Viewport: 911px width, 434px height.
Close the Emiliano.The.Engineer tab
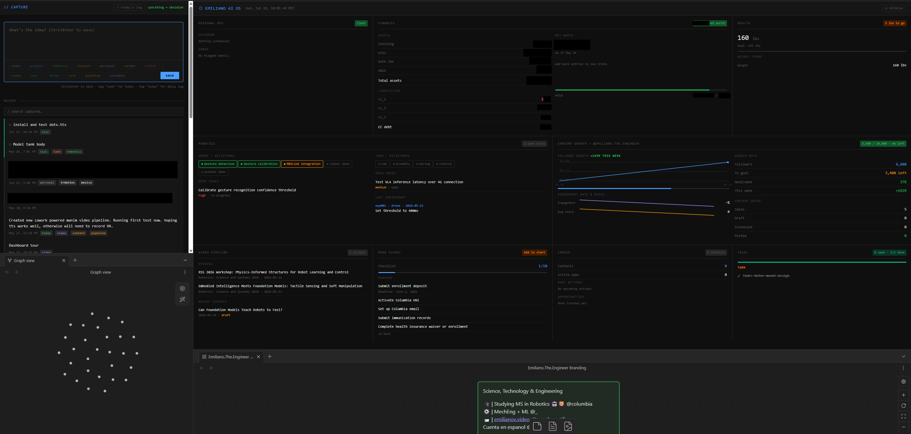(x=258, y=357)
